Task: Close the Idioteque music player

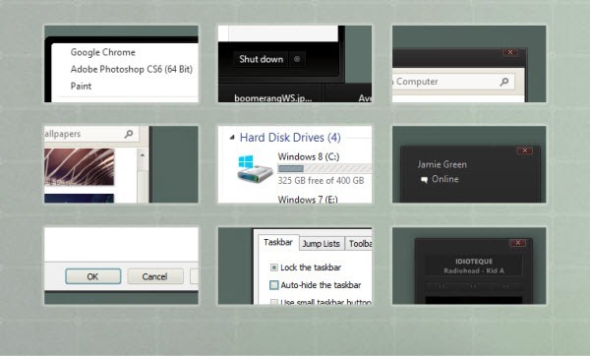Action: pyautogui.click(x=518, y=243)
